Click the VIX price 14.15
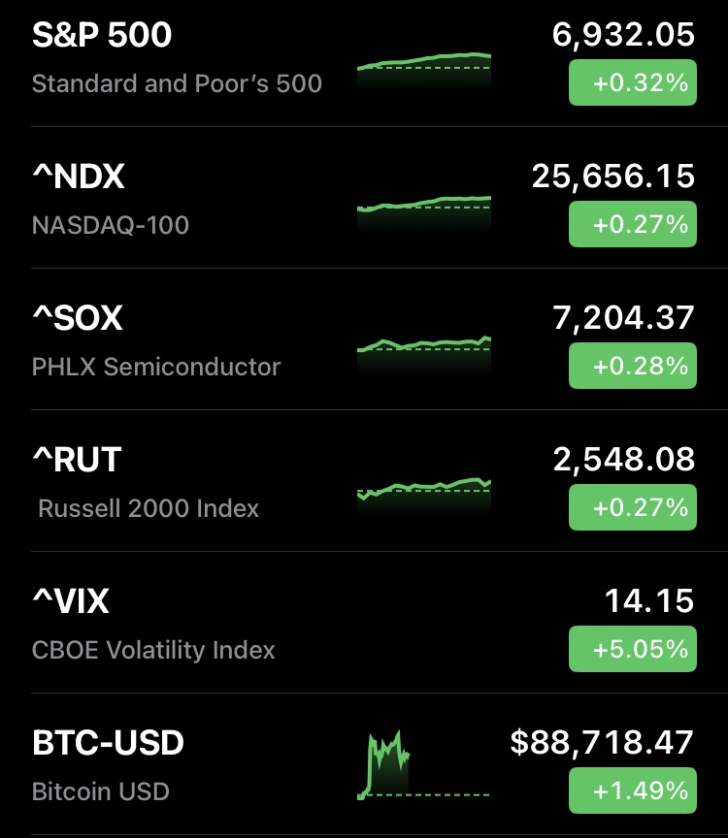 tap(649, 601)
